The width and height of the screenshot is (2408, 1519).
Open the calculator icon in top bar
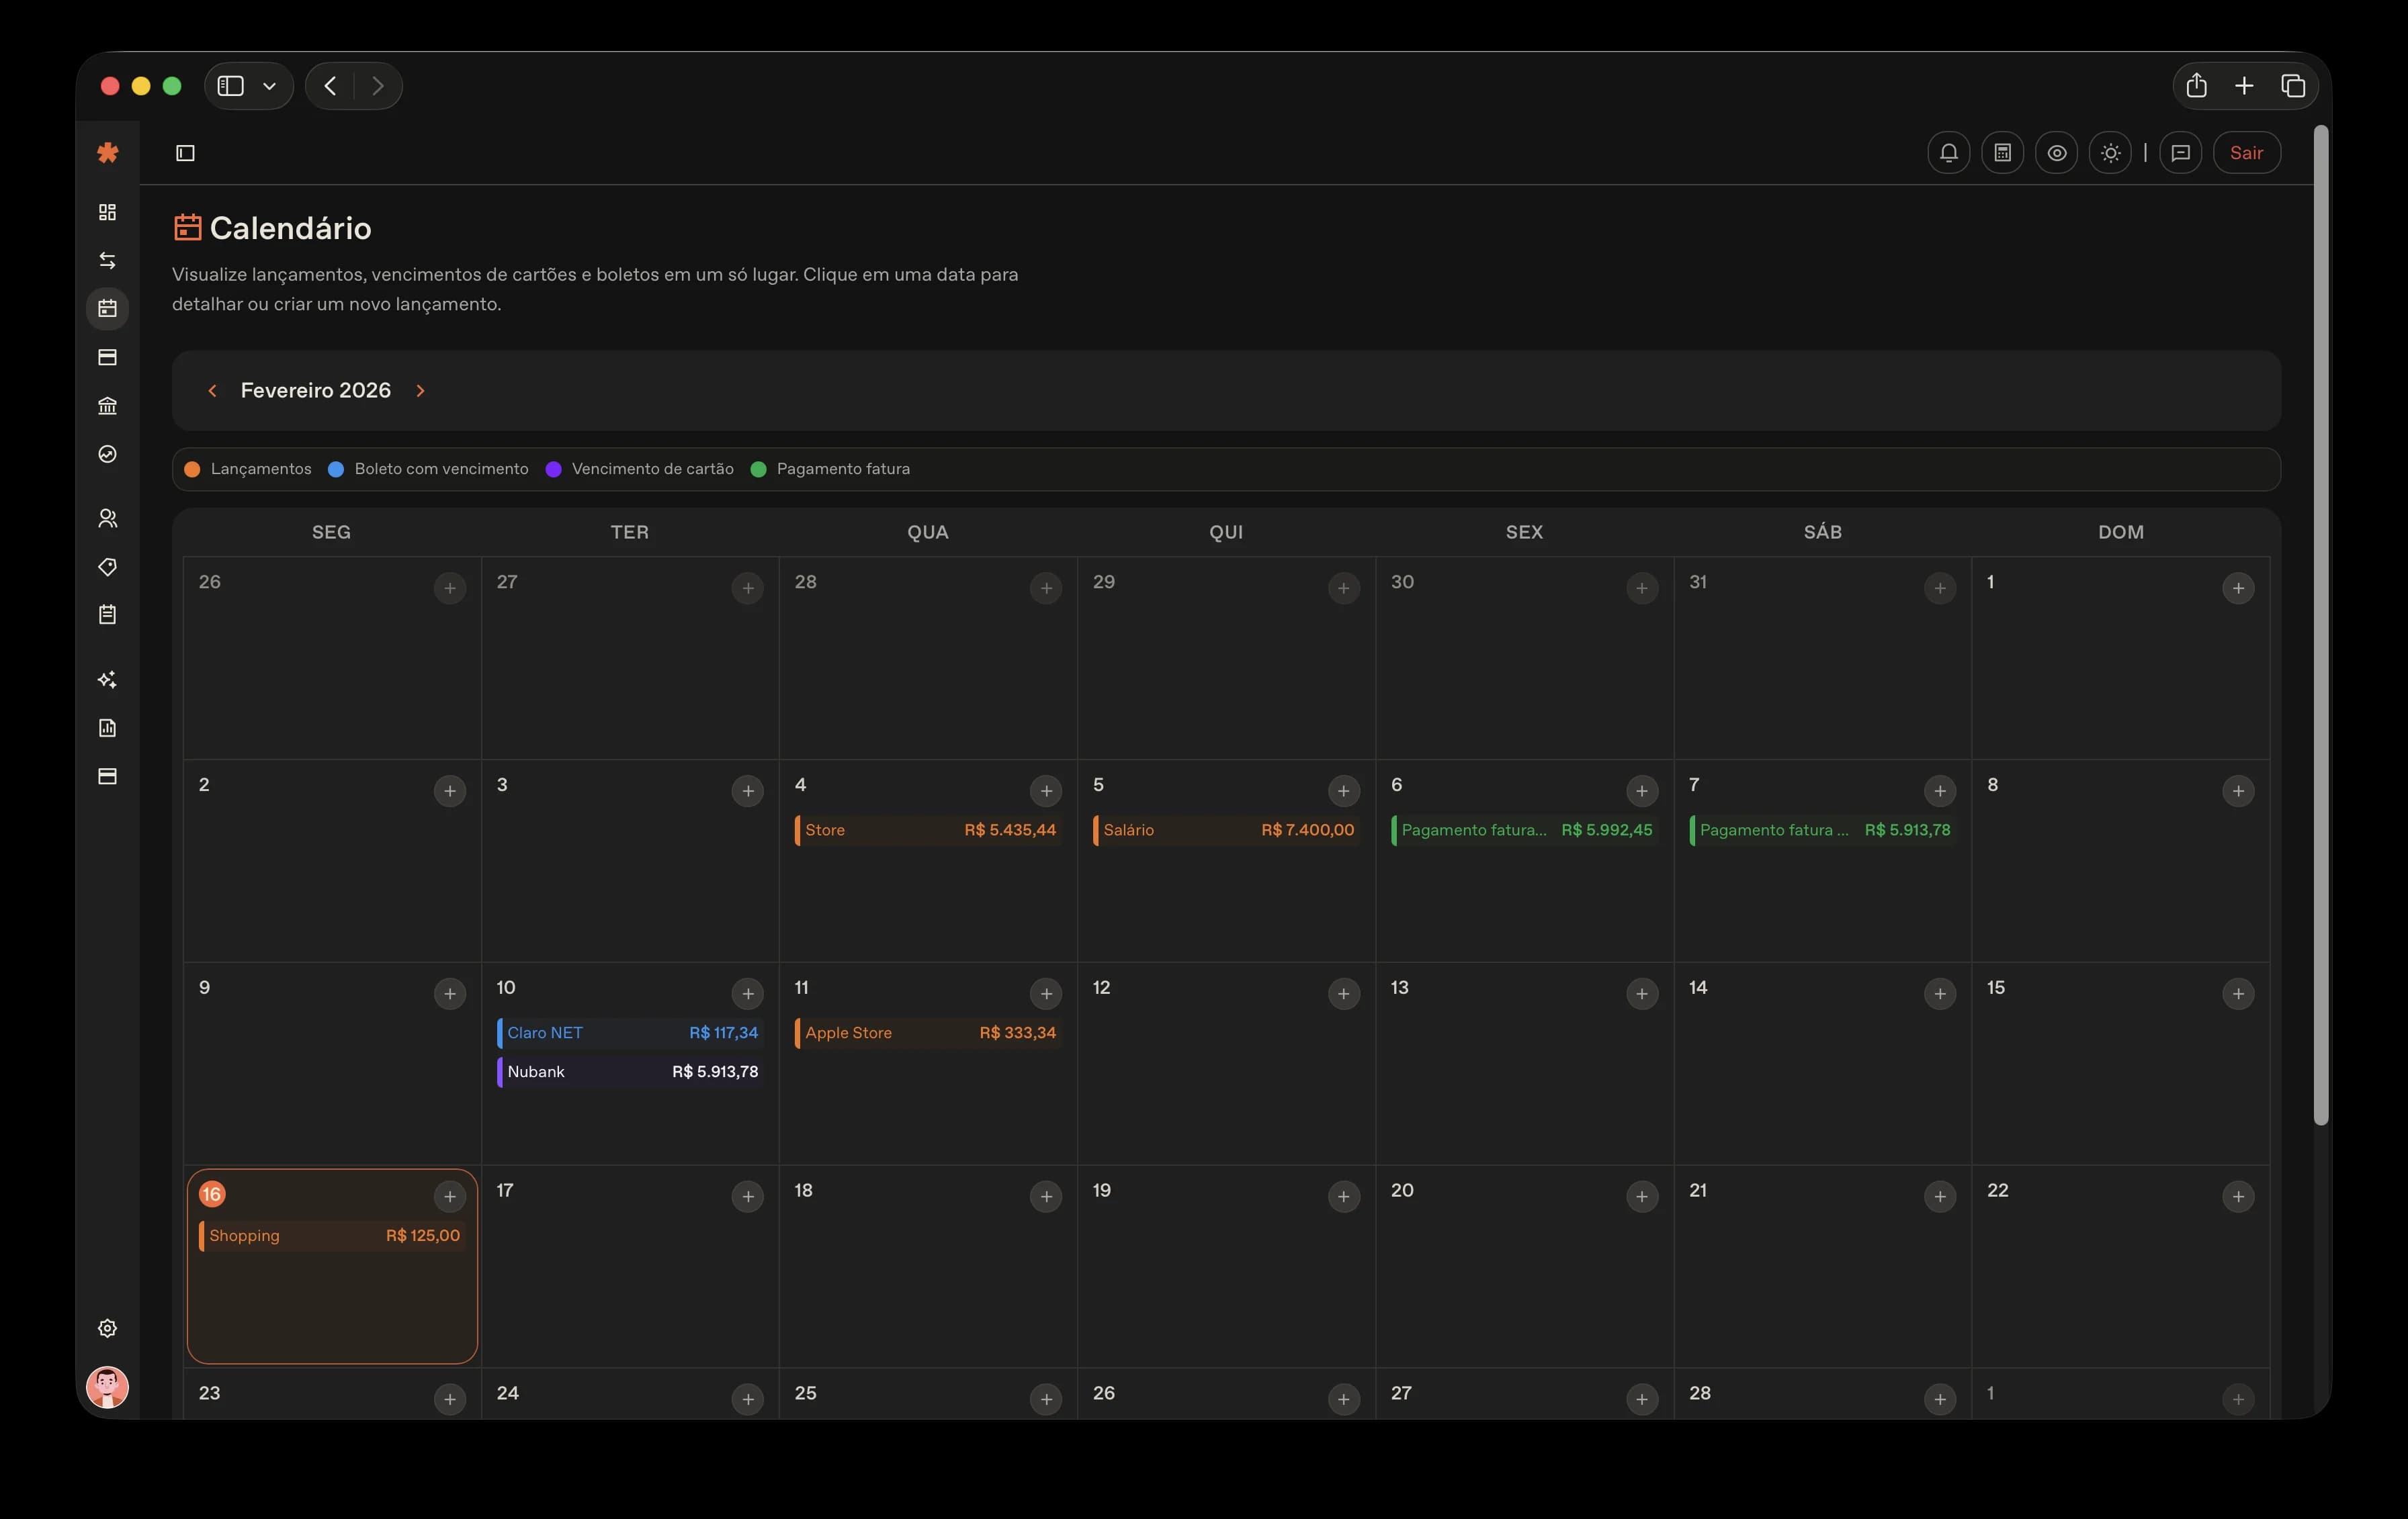(2003, 152)
